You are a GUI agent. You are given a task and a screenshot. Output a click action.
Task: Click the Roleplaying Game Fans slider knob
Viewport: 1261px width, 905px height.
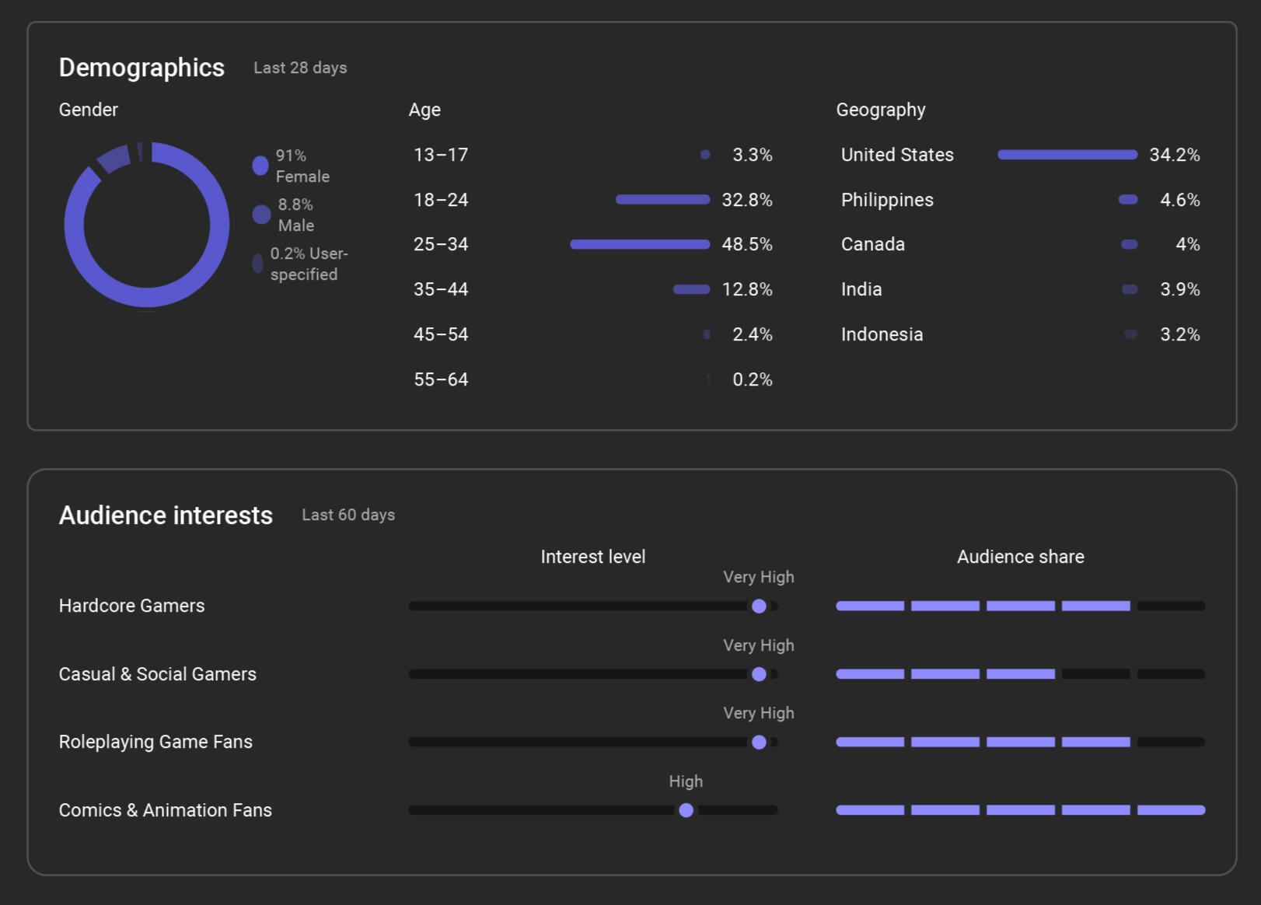pos(759,743)
